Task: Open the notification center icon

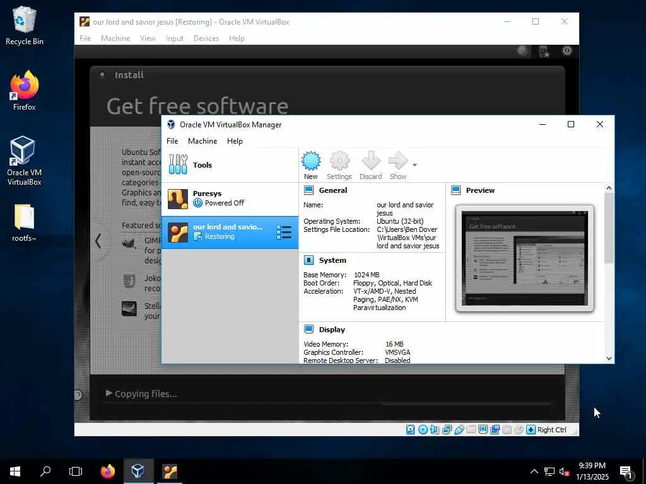Action: [x=626, y=472]
